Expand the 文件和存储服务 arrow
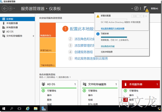The image size is (162, 112). pos(33,36)
